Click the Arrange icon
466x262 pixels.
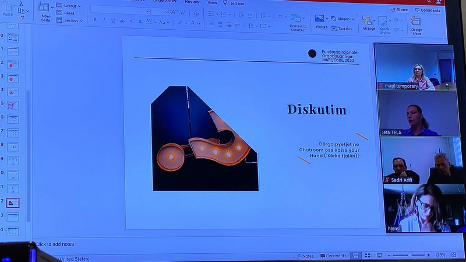(x=368, y=21)
